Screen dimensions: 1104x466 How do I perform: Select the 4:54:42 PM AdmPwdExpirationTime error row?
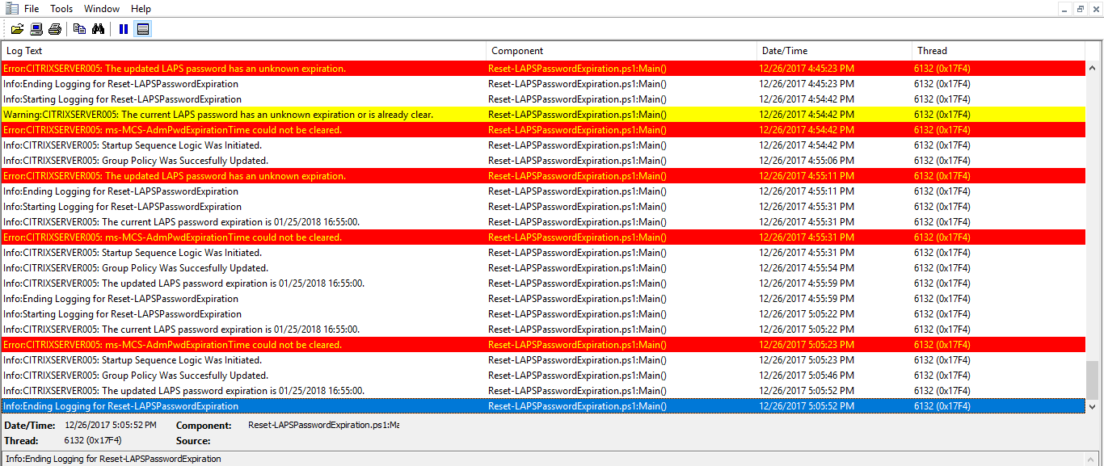[x=543, y=130]
